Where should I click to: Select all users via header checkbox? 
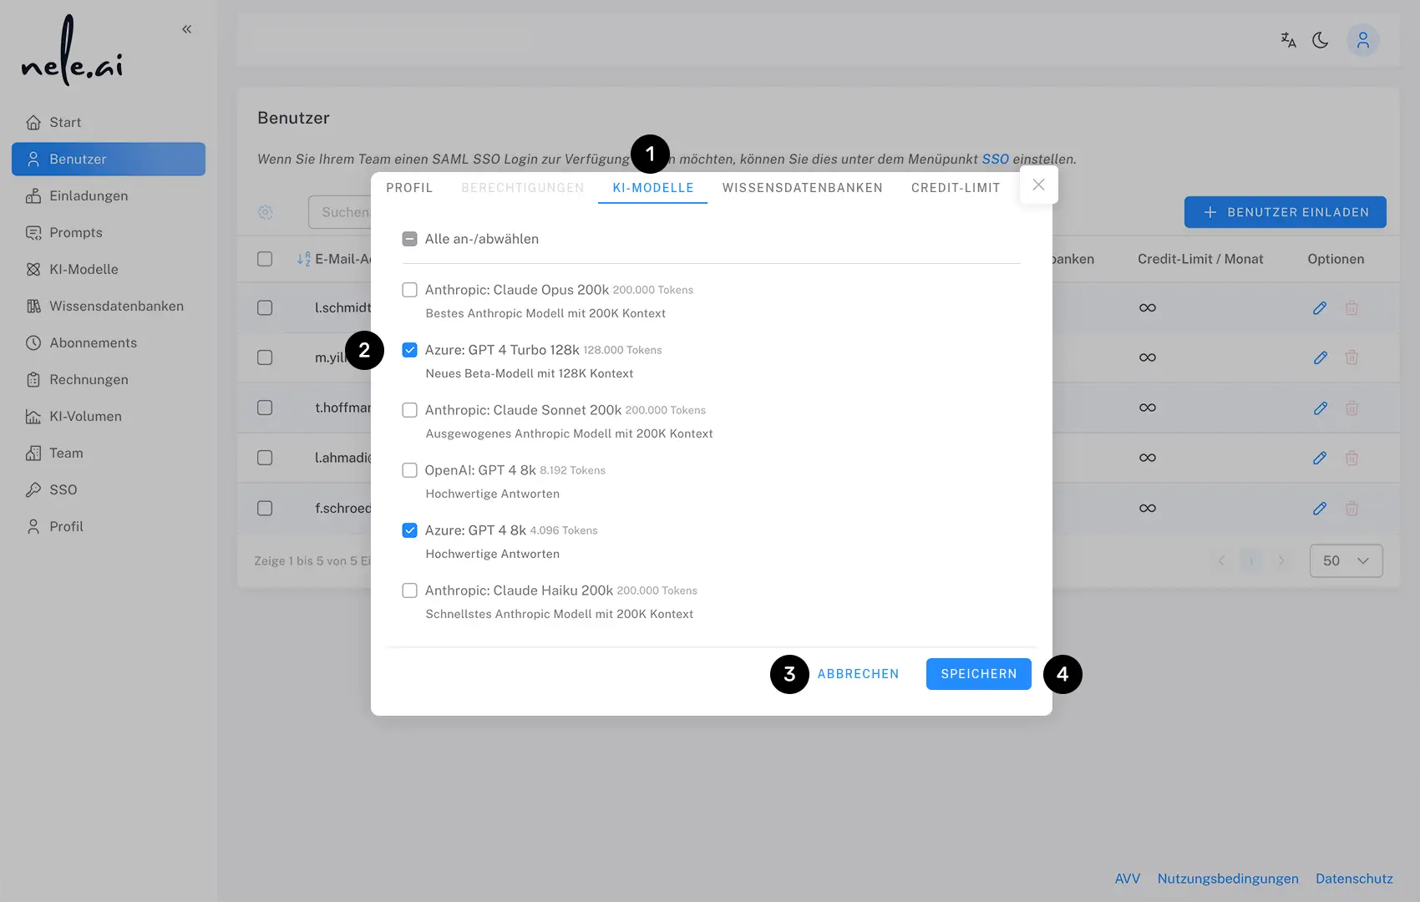[x=265, y=259]
